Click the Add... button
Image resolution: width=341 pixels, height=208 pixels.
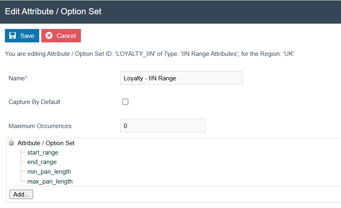(21, 195)
